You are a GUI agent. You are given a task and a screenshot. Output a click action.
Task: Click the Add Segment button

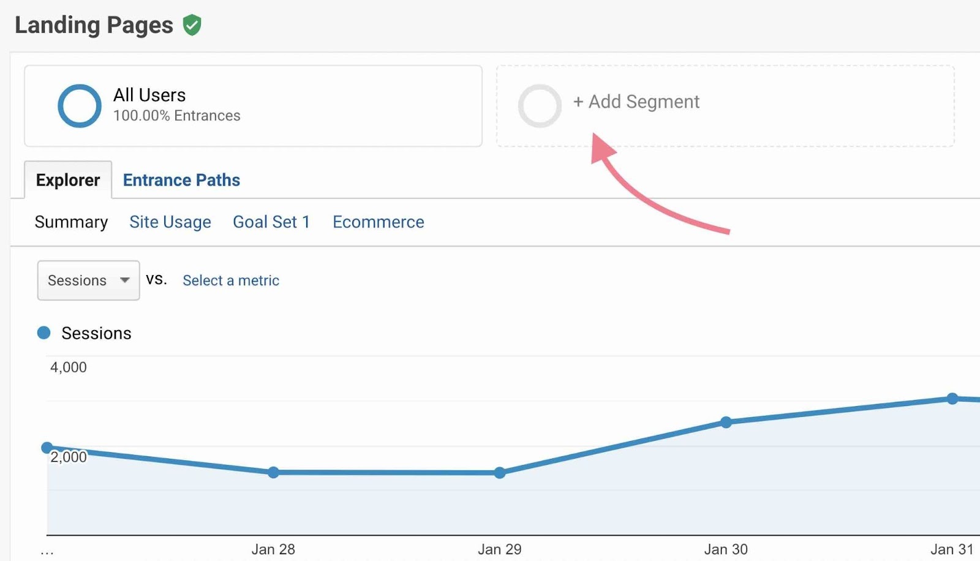(x=637, y=102)
